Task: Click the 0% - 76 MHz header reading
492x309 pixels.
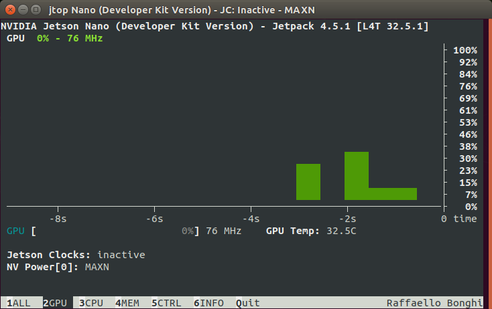Action: pos(70,38)
